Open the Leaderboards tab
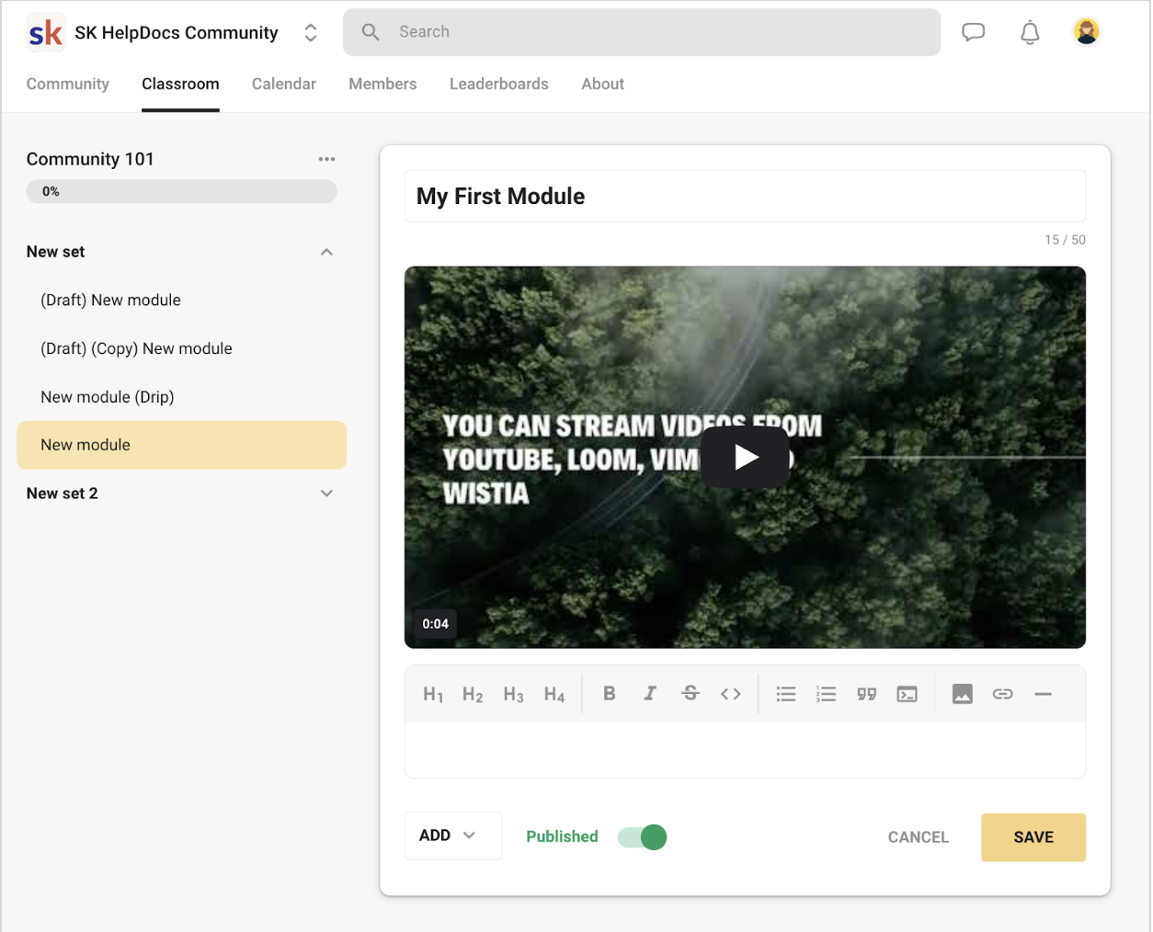 pos(499,84)
